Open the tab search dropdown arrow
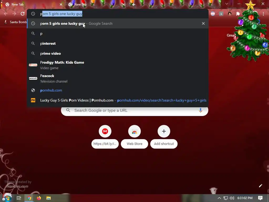The width and height of the screenshot is (269, 202). coord(227,4)
